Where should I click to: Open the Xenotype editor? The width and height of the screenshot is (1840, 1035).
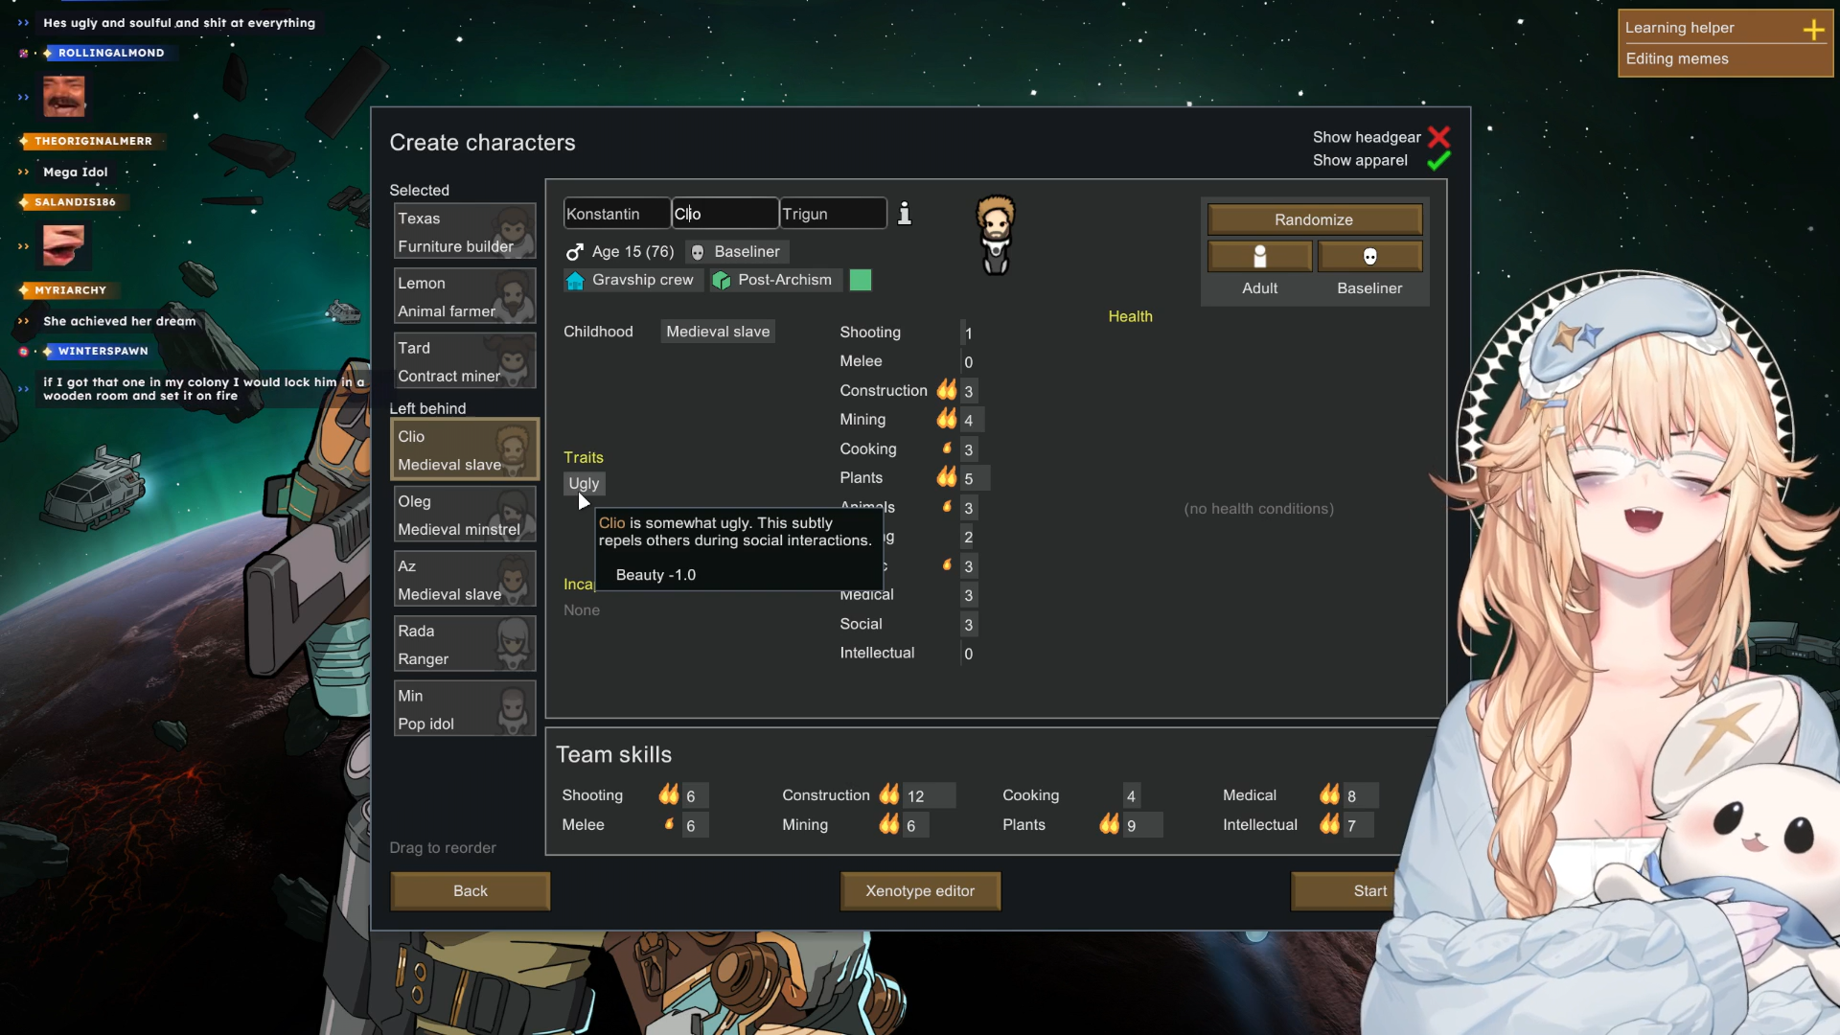(x=920, y=890)
